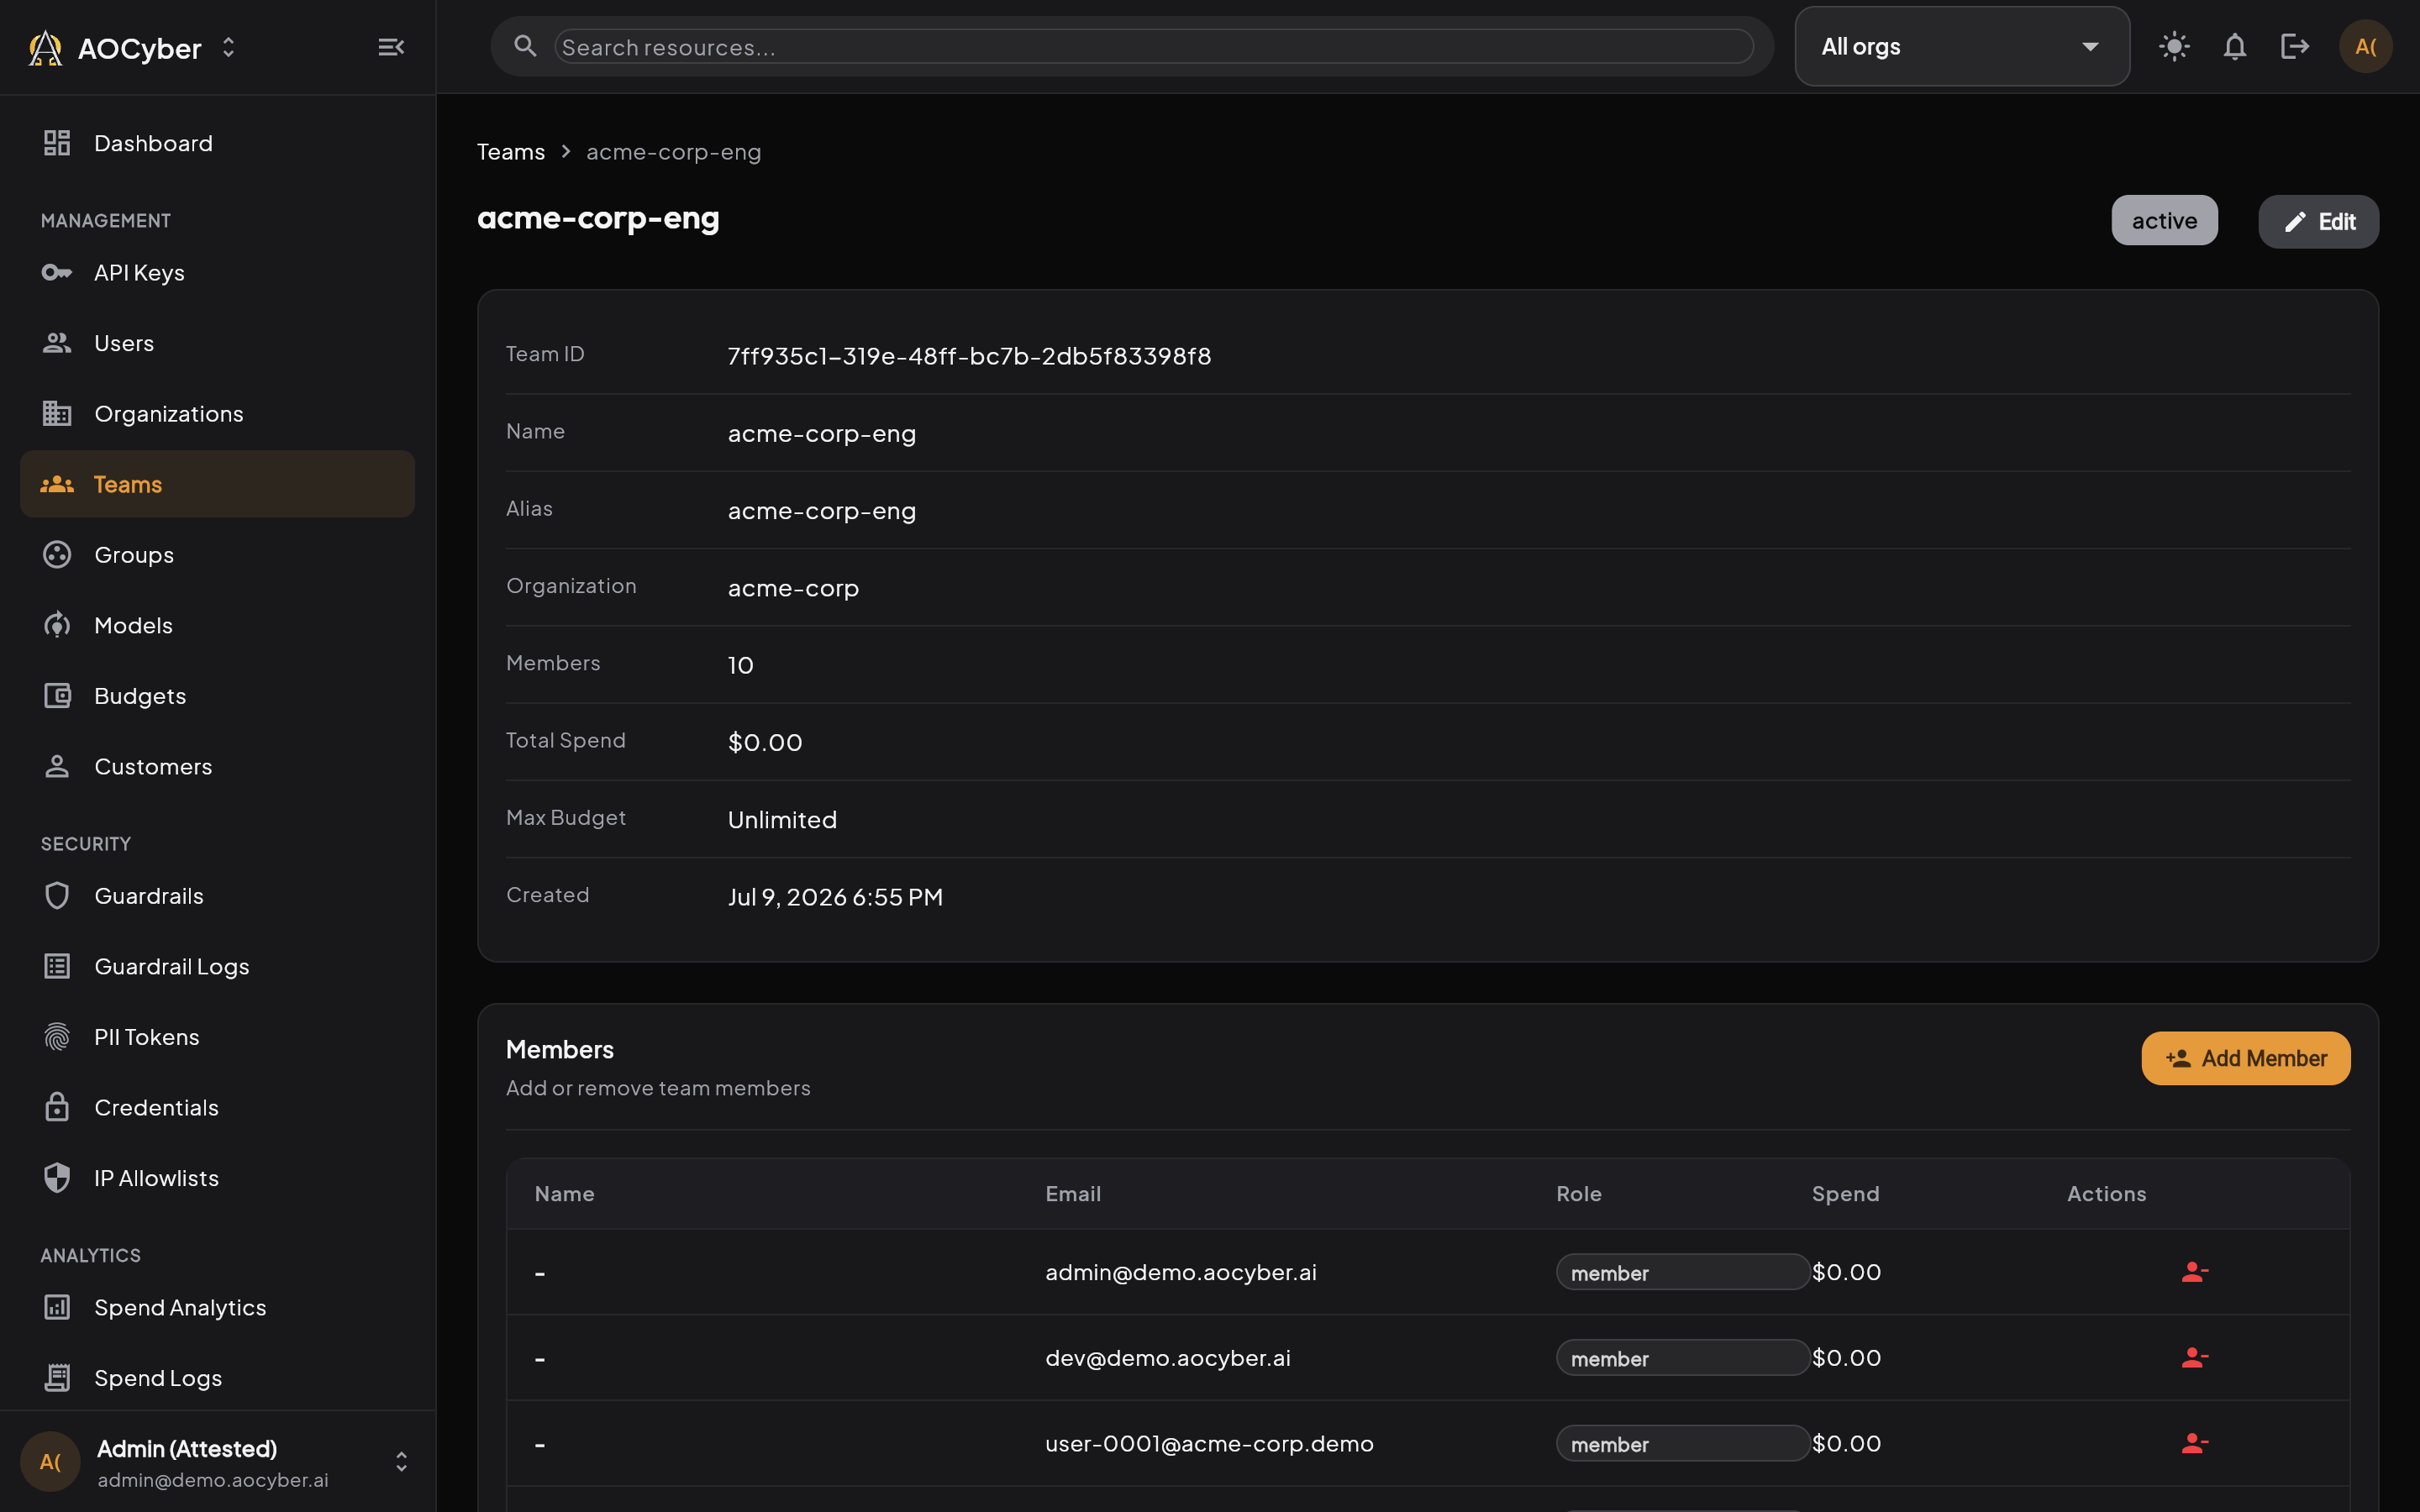Expand the Admin (Attested) account menu
The width and height of the screenshot is (2420, 1512).
401,1462
